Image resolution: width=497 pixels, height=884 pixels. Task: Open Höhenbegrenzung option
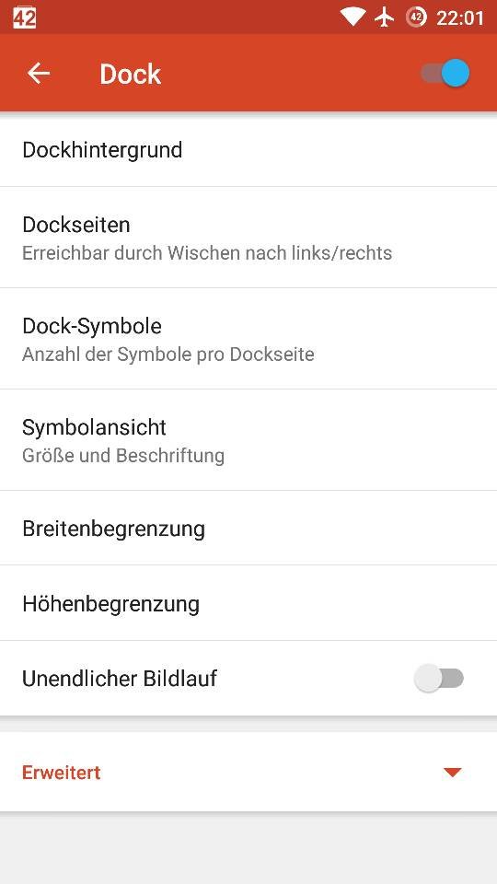248,603
